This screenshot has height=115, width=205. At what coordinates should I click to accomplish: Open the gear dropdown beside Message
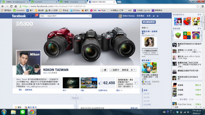(x=133, y=70)
